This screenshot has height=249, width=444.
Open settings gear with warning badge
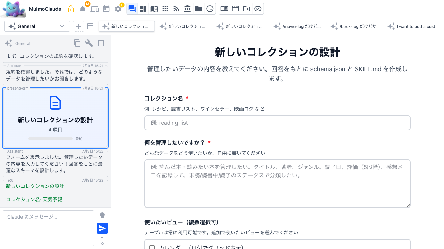tap(118, 9)
